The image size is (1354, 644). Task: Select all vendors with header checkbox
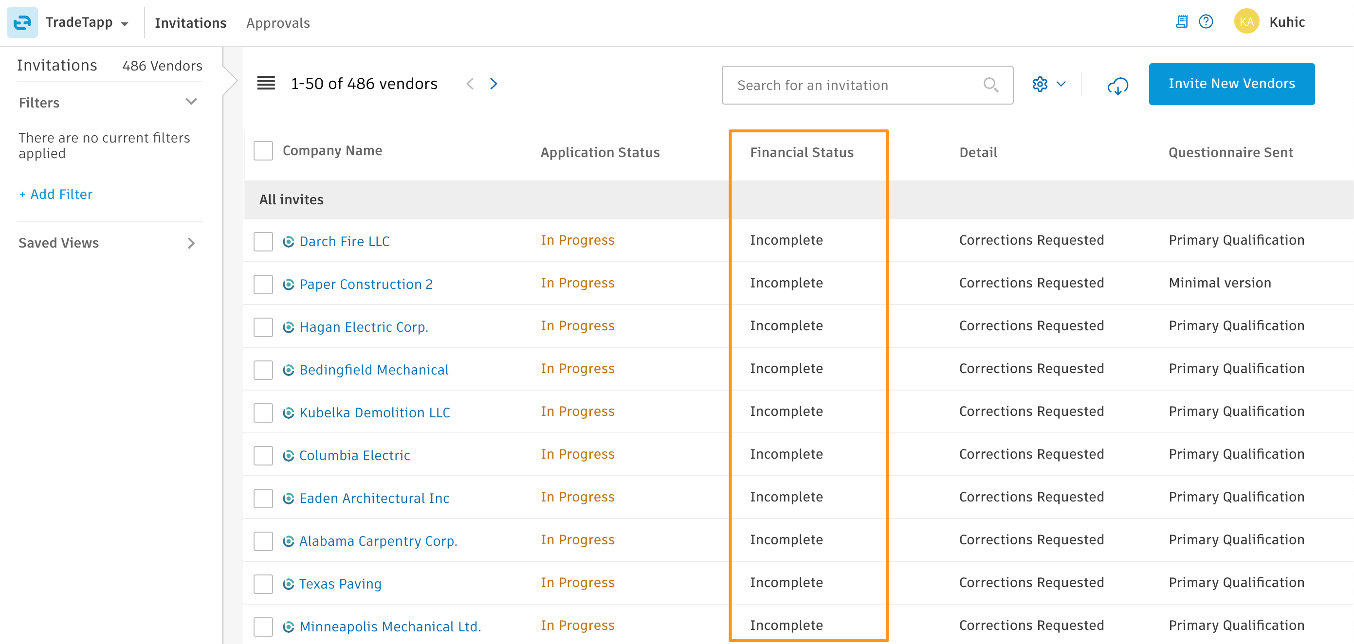point(263,151)
